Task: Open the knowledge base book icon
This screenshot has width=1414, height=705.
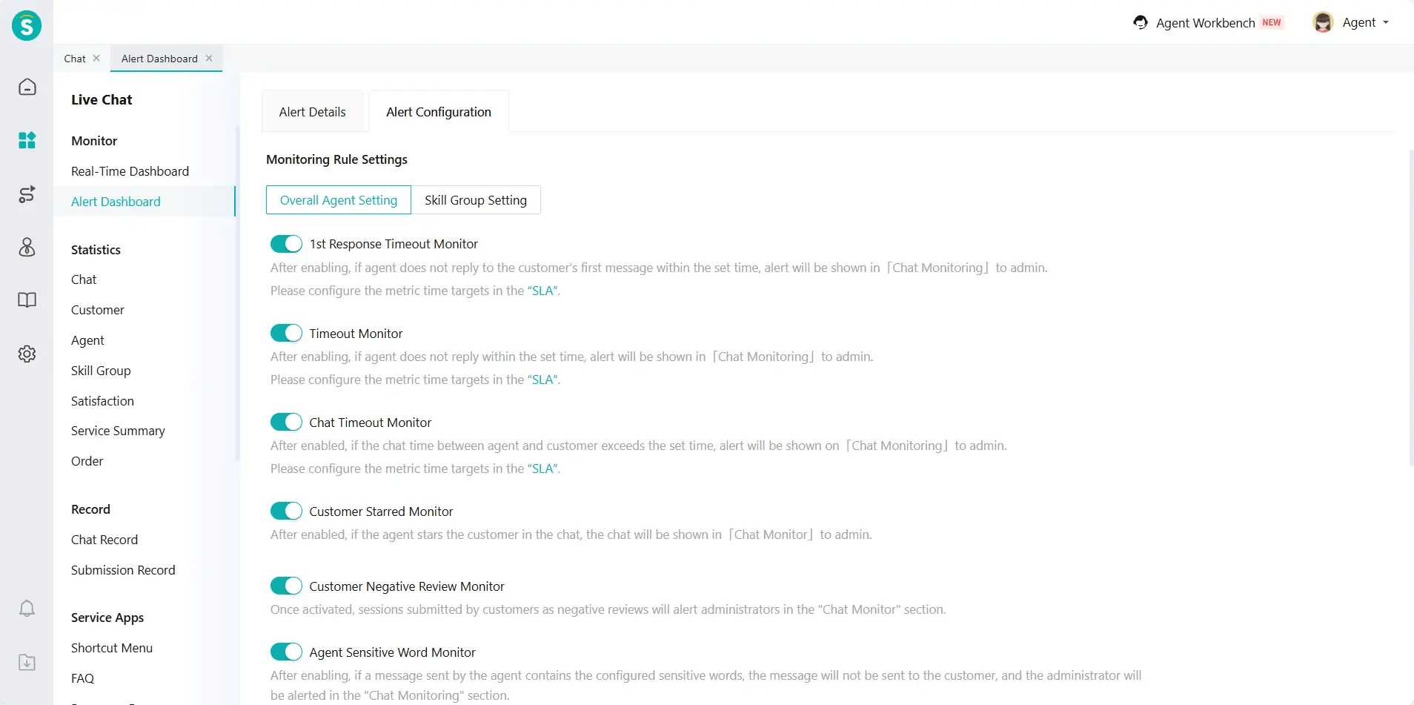Action: click(27, 300)
